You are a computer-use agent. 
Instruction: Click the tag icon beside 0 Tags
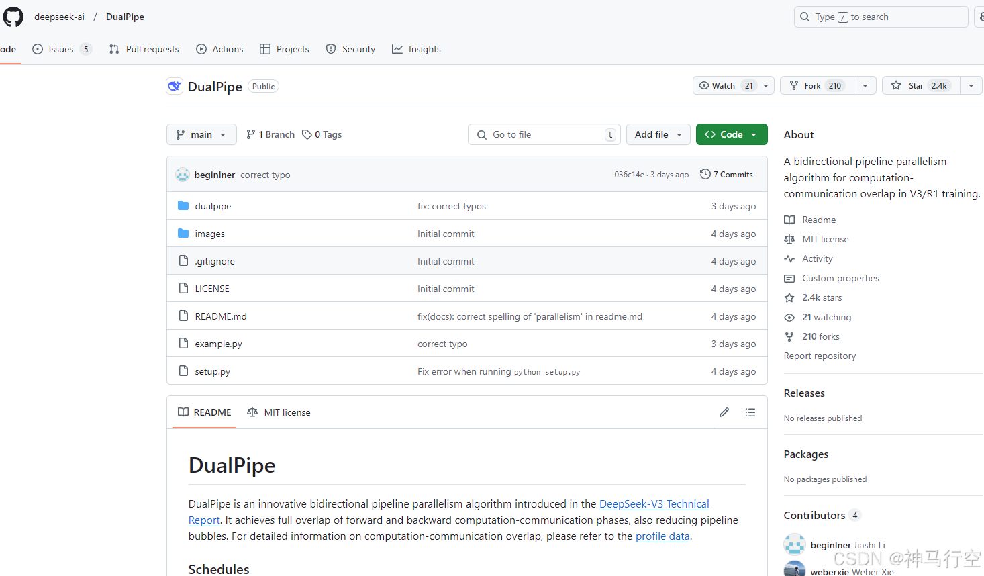click(x=307, y=134)
